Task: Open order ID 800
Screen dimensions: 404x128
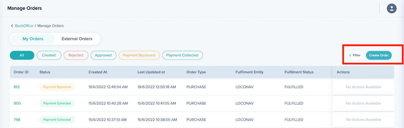Action: pyautogui.click(x=17, y=103)
